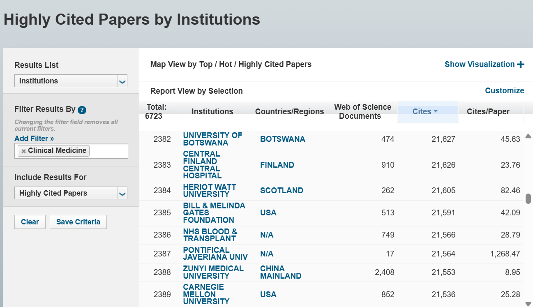Click the 21,627 cites value
533x307 pixels.
(443, 139)
